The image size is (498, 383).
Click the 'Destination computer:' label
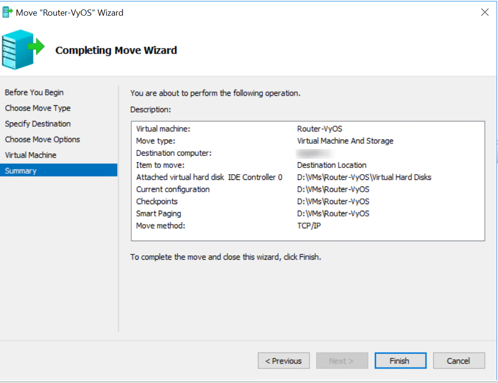(x=173, y=153)
